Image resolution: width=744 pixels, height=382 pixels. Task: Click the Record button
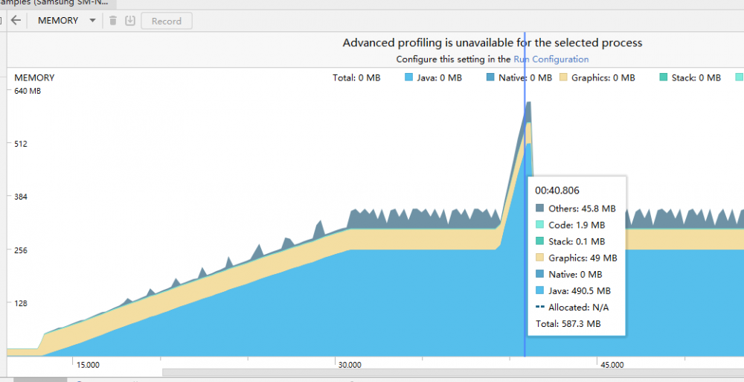click(x=167, y=21)
